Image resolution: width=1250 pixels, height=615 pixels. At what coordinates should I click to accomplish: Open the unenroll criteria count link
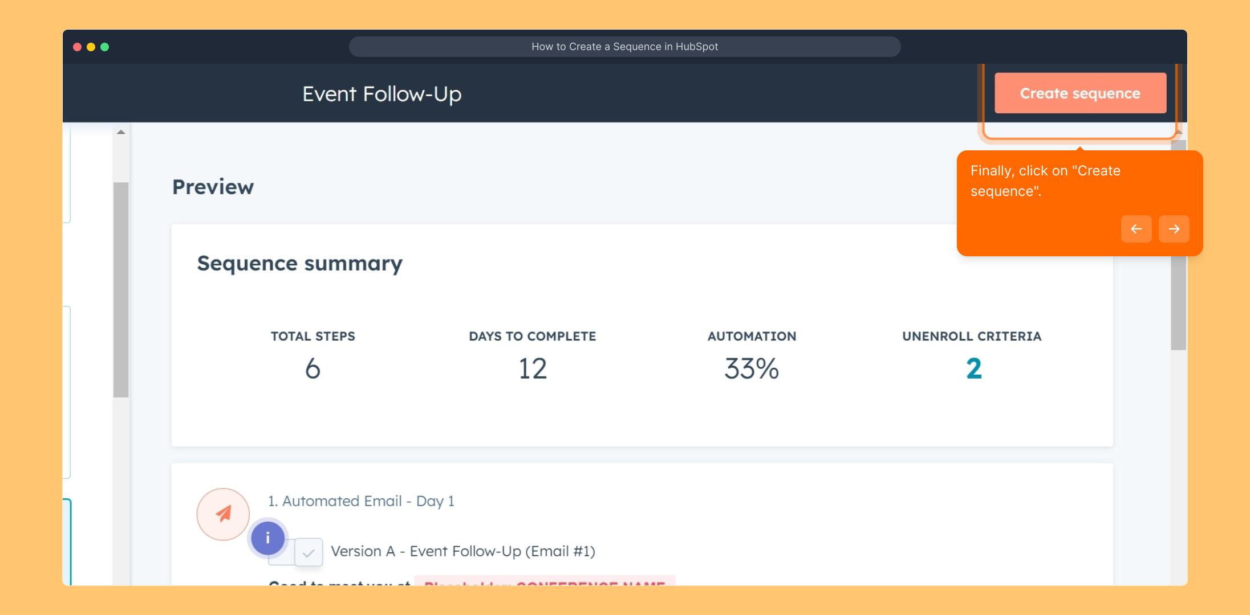pos(973,368)
